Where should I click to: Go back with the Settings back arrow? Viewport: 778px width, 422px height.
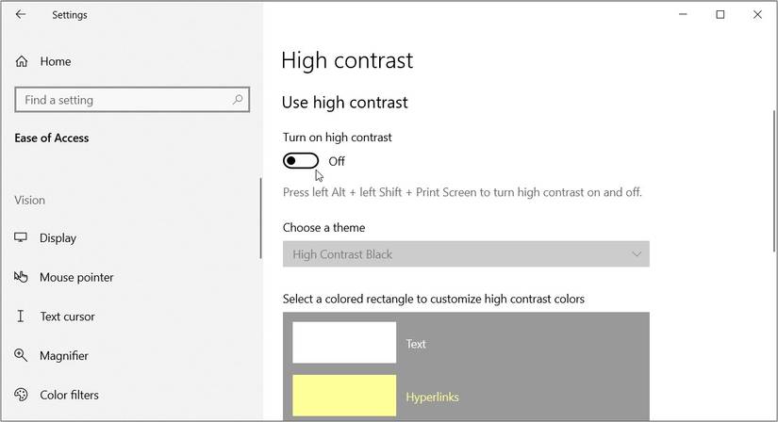tap(21, 14)
